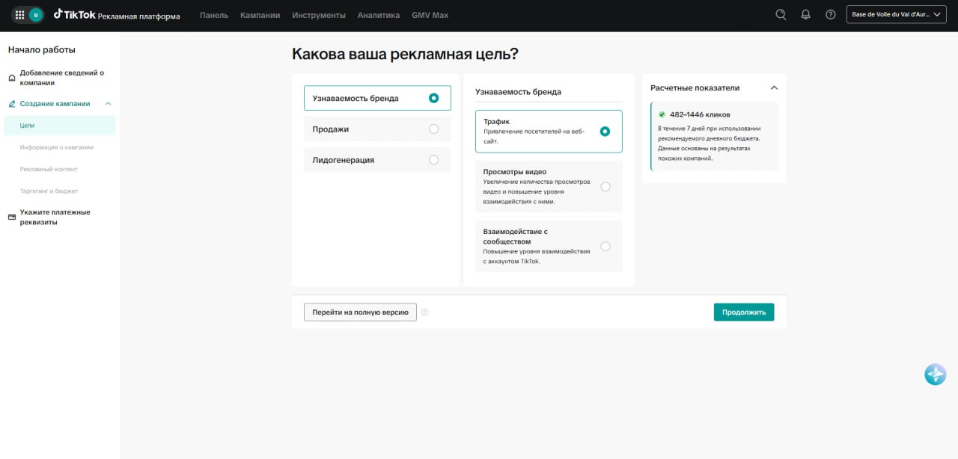Select the Трафик radio button
This screenshot has width=958, height=459.
pos(605,132)
